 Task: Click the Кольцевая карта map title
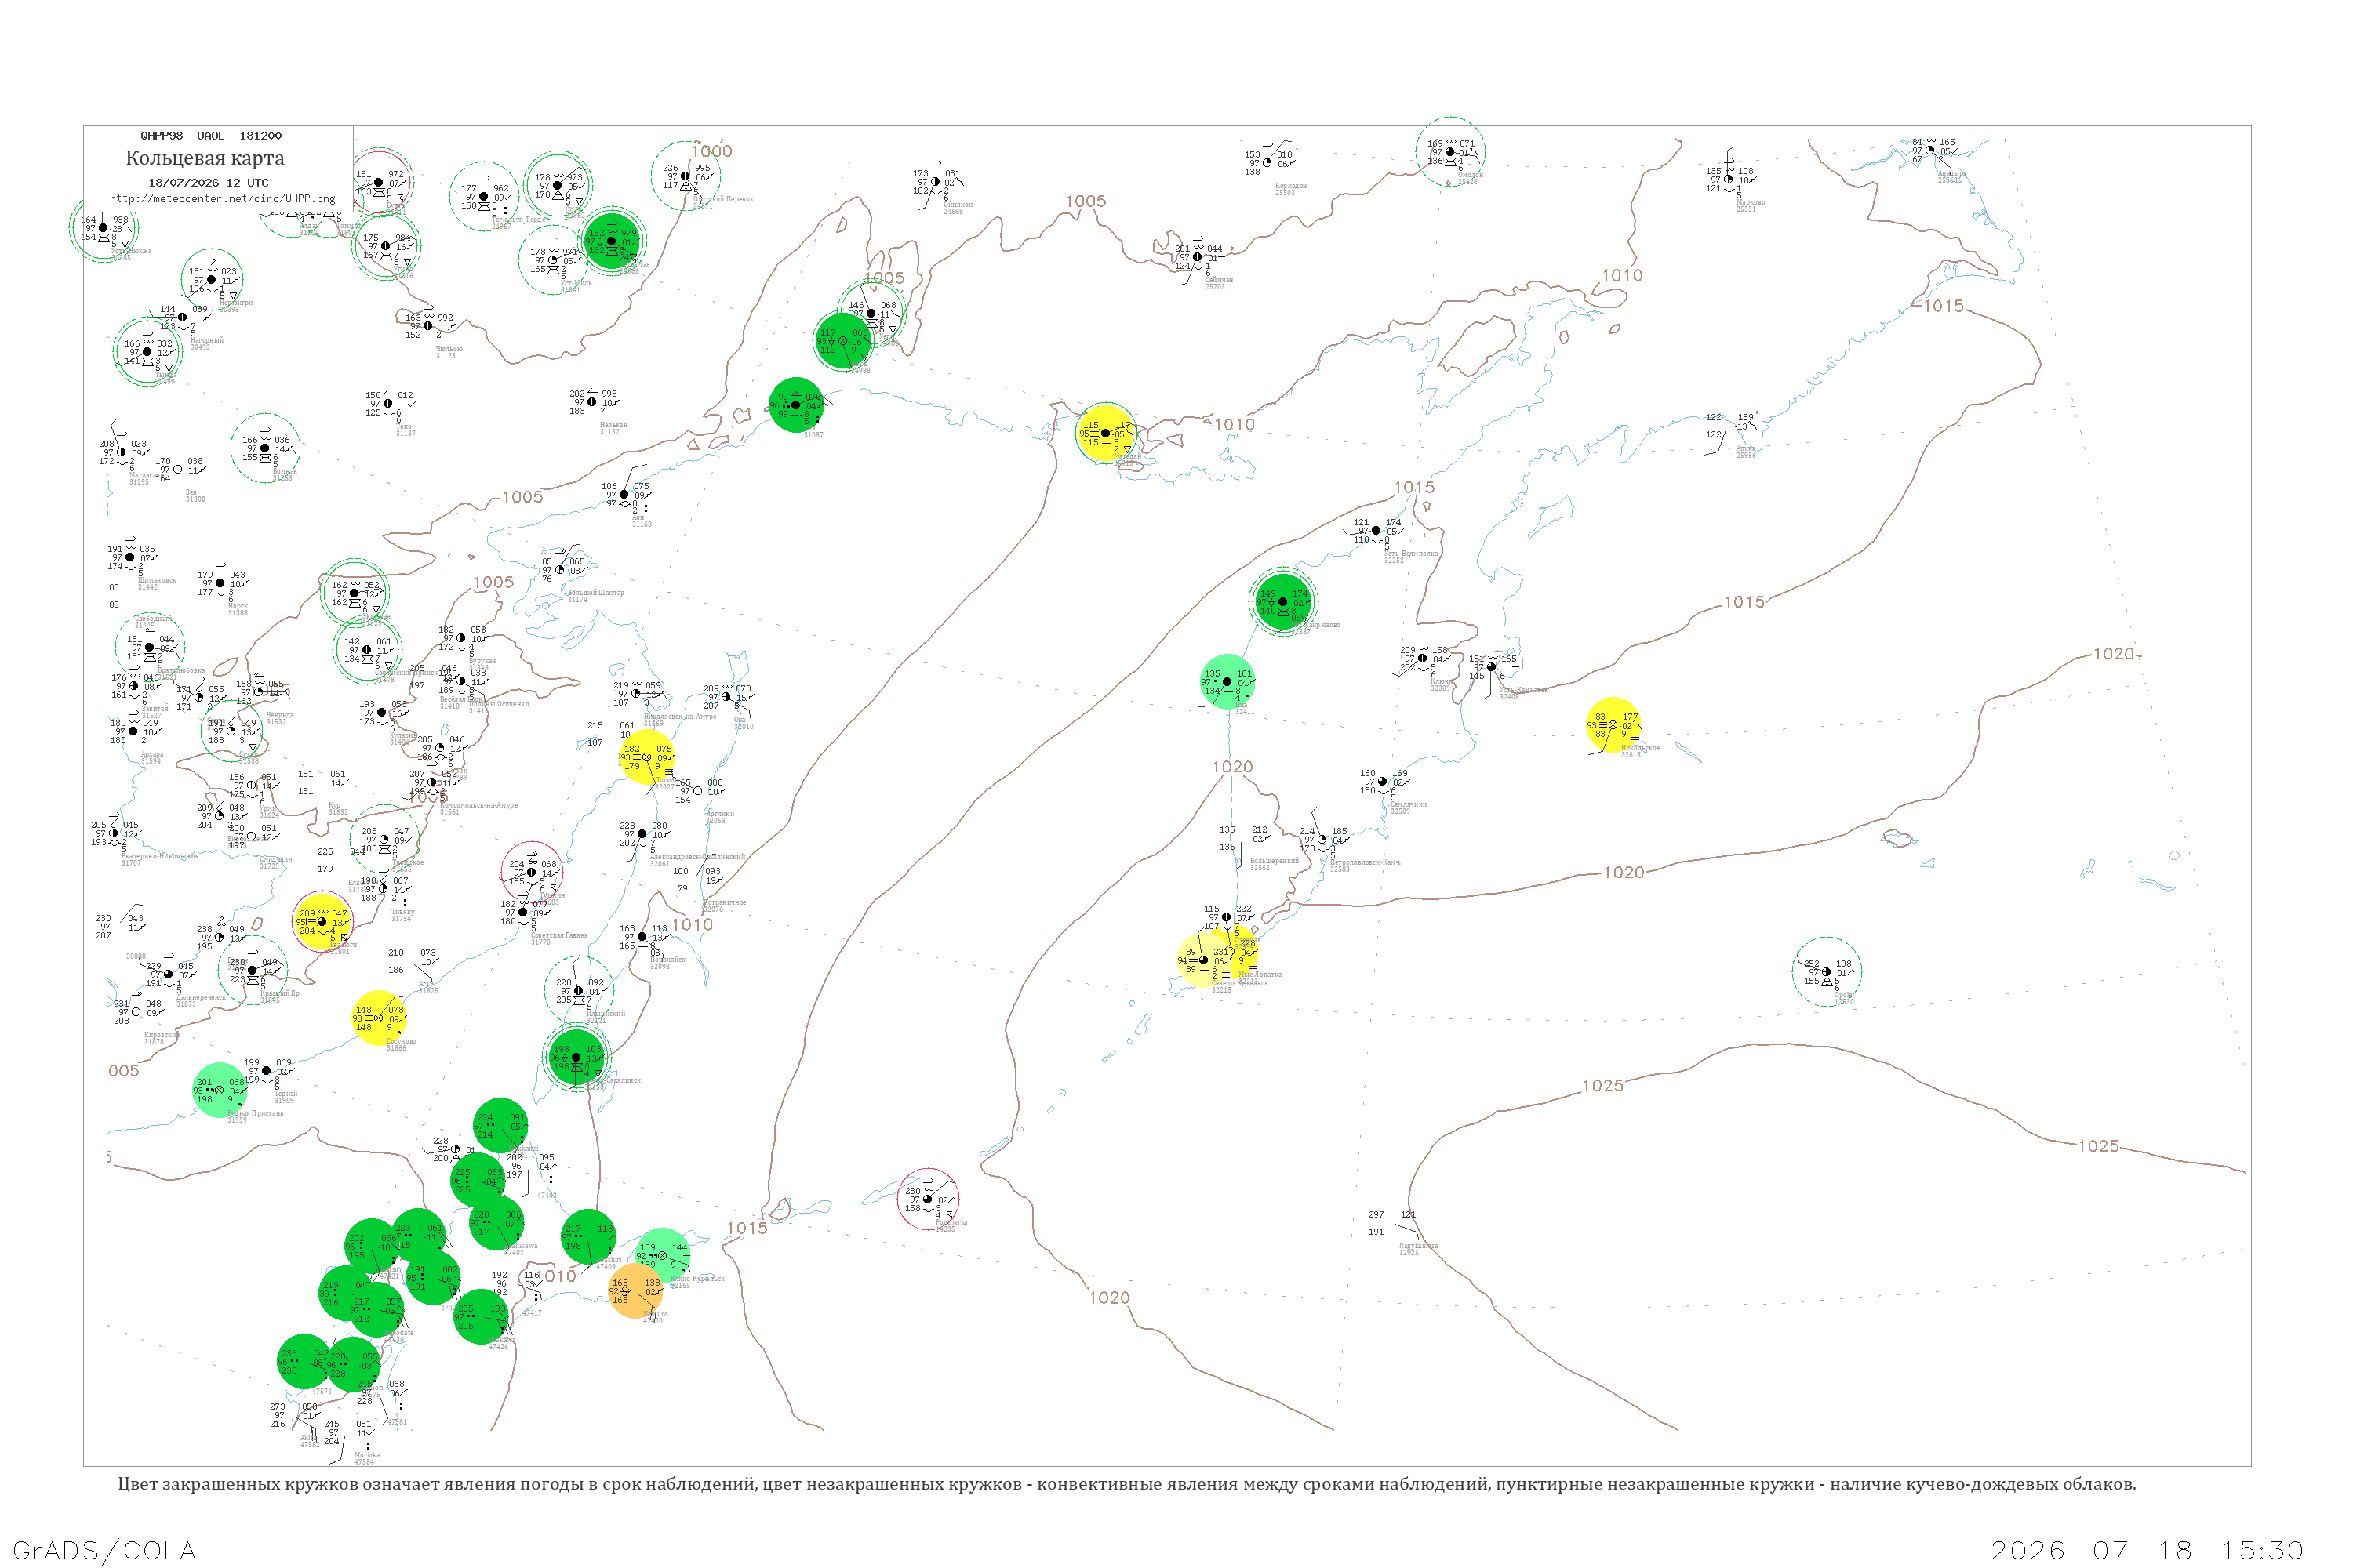pyautogui.click(x=205, y=158)
